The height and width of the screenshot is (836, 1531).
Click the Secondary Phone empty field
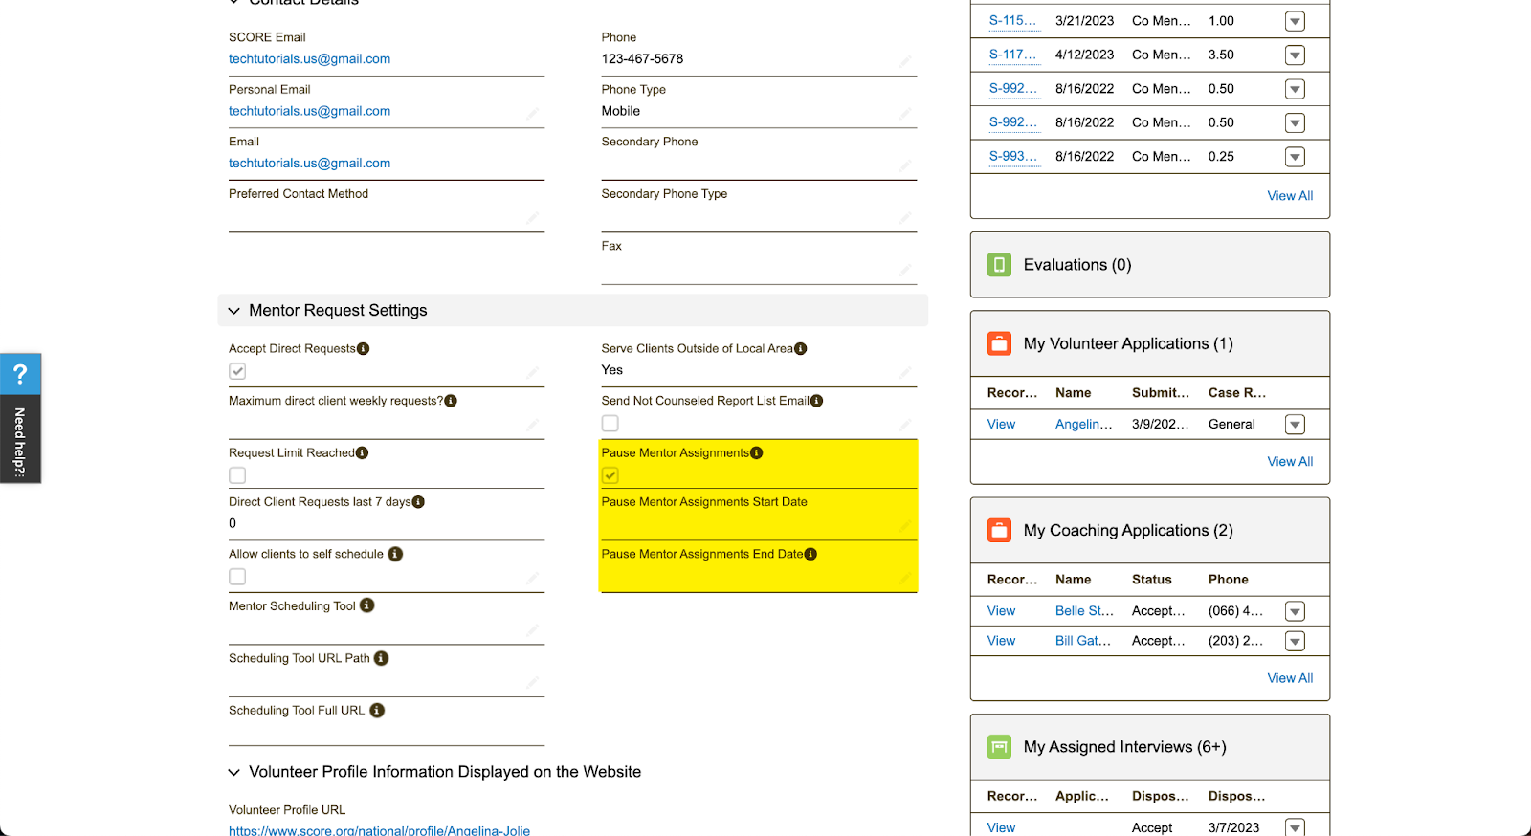click(x=759, y=165)
